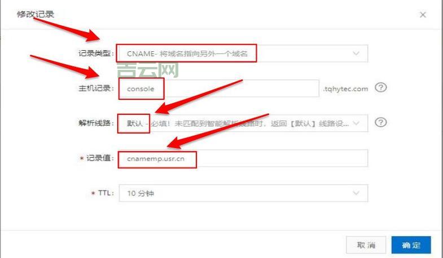The height and width of the screenshot is (258, 443).
Task: Expand the TTL dropdown chevron arrow
Action: tap(356, 193)
